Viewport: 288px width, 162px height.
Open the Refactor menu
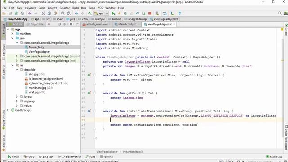click(x=65, y=8)
